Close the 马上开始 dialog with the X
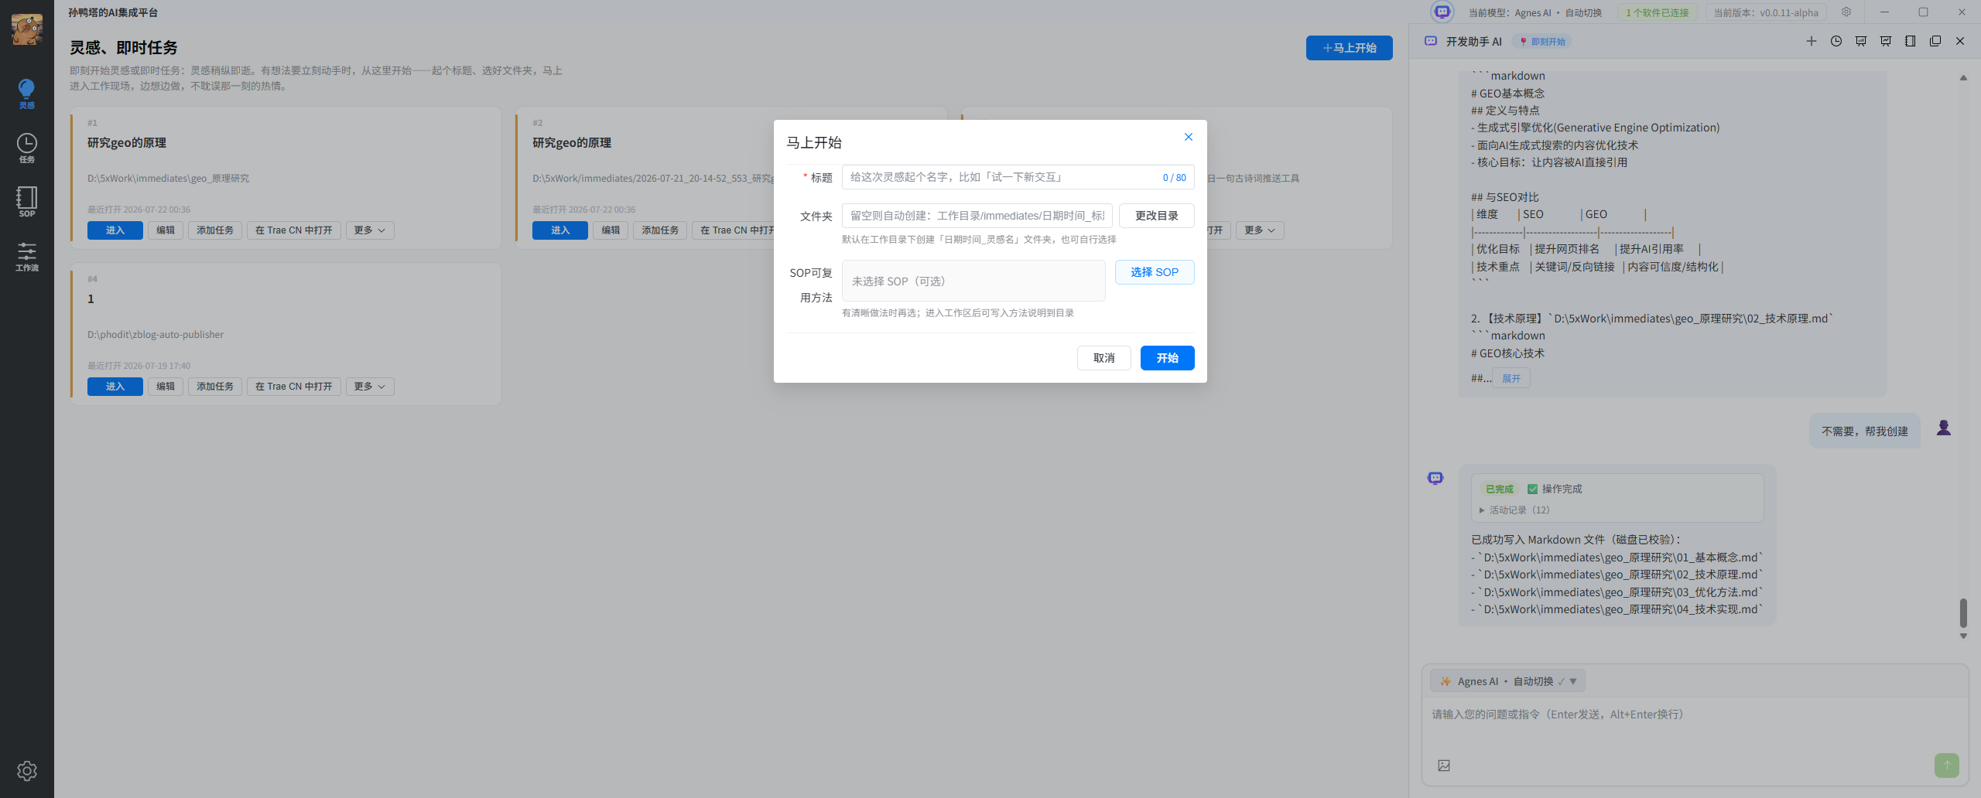 (1189, 137)
